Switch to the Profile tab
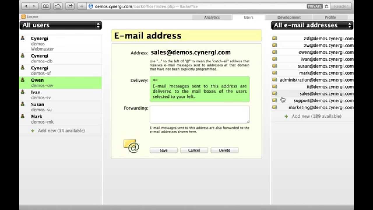The width and height of the screenshot is (373, 210). coord(330,17)
